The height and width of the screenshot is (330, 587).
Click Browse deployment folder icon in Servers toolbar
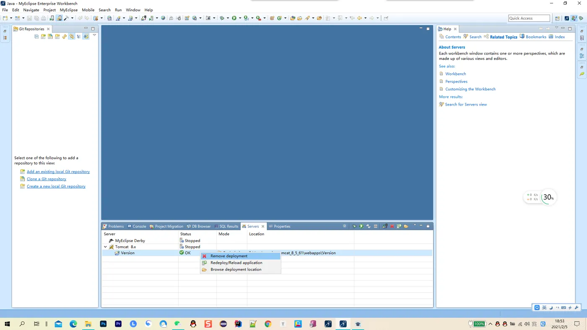[x=406, y=226]
